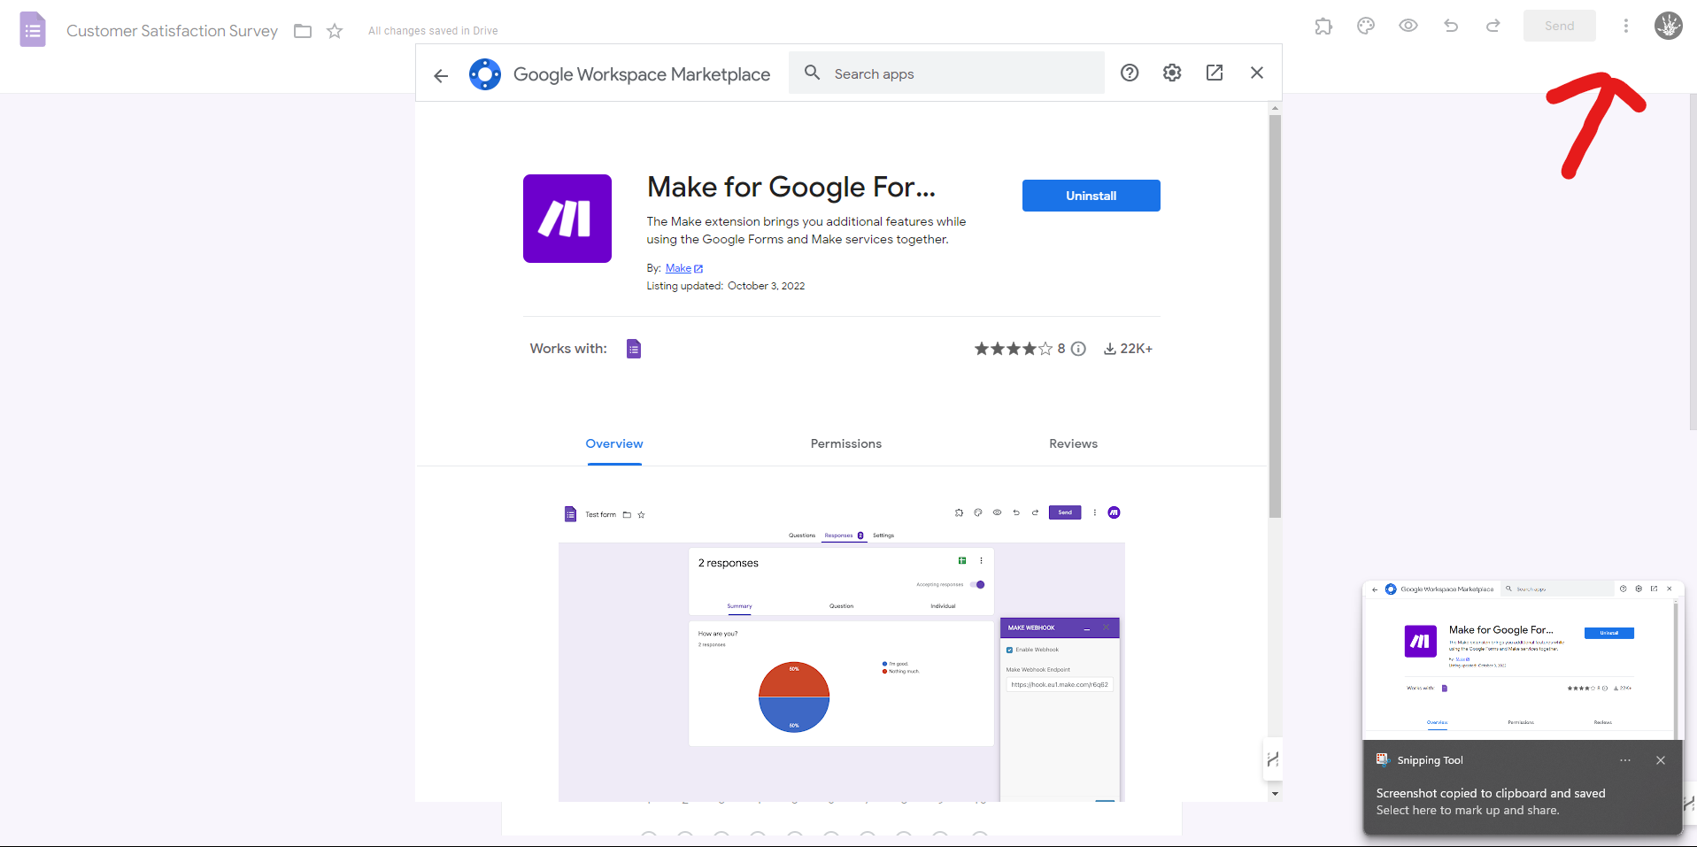Click the Google Forms works-with icon
The width and height of the screenshot is (1697, 847).
[634, 349]
